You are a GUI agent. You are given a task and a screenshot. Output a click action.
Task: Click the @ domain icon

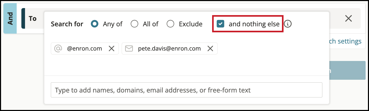[58, 48]
